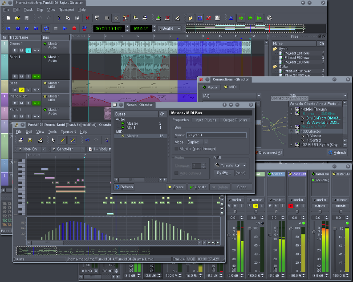The image size is (353, 282).
Task: Enable Monitor (pass-through) checkbox in Buses
Action: pyautogui.click(x=176, y=149)
